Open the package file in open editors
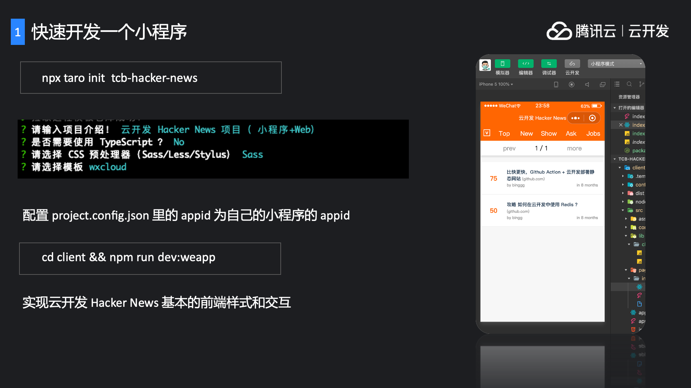This screenshot has height=388, width=691. point(635,151)
